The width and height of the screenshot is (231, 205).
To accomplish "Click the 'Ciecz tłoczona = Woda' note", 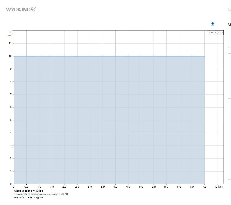I will 29,191.
